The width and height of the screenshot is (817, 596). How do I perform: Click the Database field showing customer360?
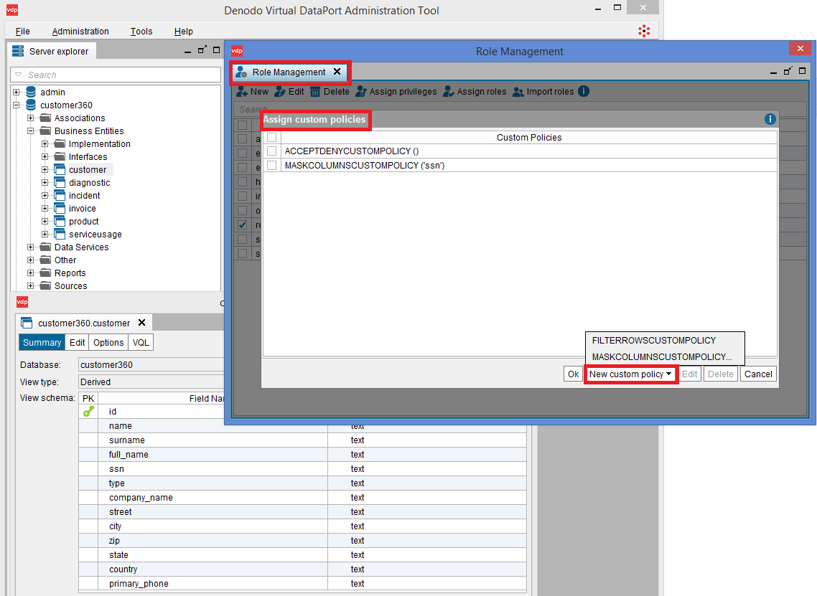(x=151, y=365)
